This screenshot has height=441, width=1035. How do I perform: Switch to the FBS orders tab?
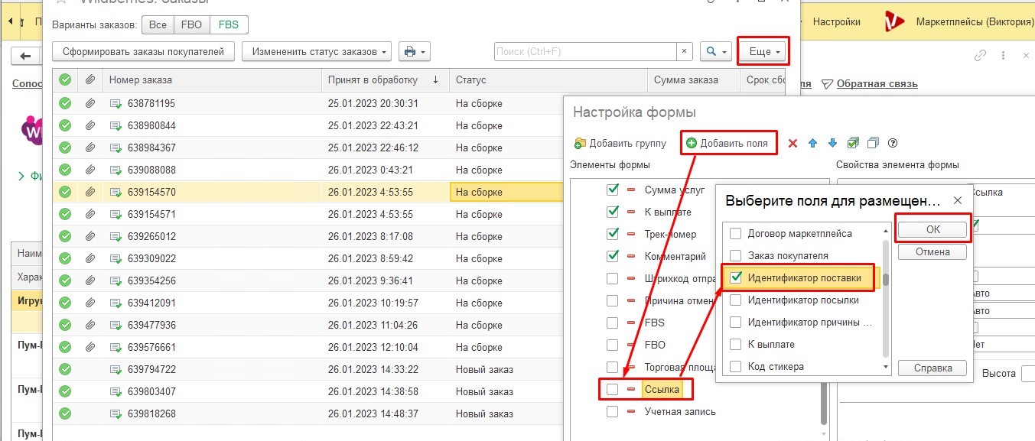tap(228, 24)
